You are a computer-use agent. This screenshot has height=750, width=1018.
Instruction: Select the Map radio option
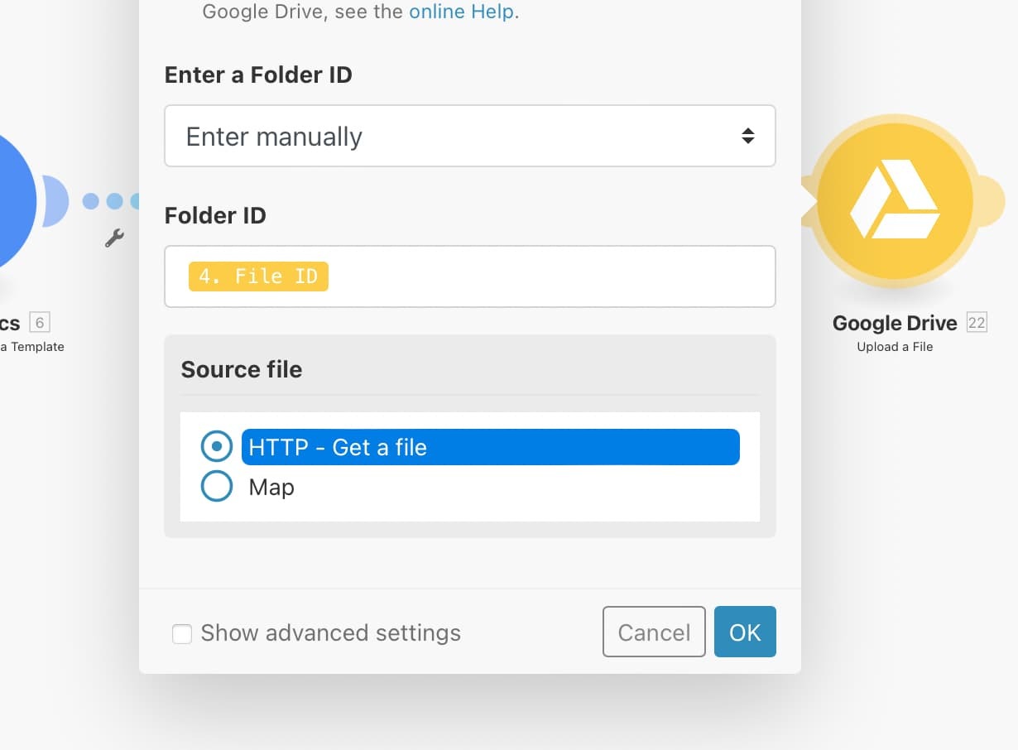pos(217,487)
